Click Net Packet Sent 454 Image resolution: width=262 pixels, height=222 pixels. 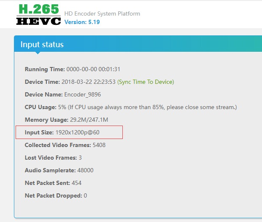point(53,183)
